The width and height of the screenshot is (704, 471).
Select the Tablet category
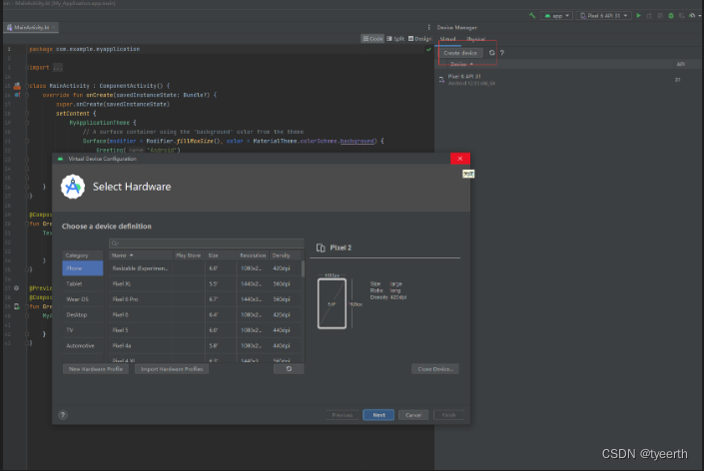tap(83, 283)
